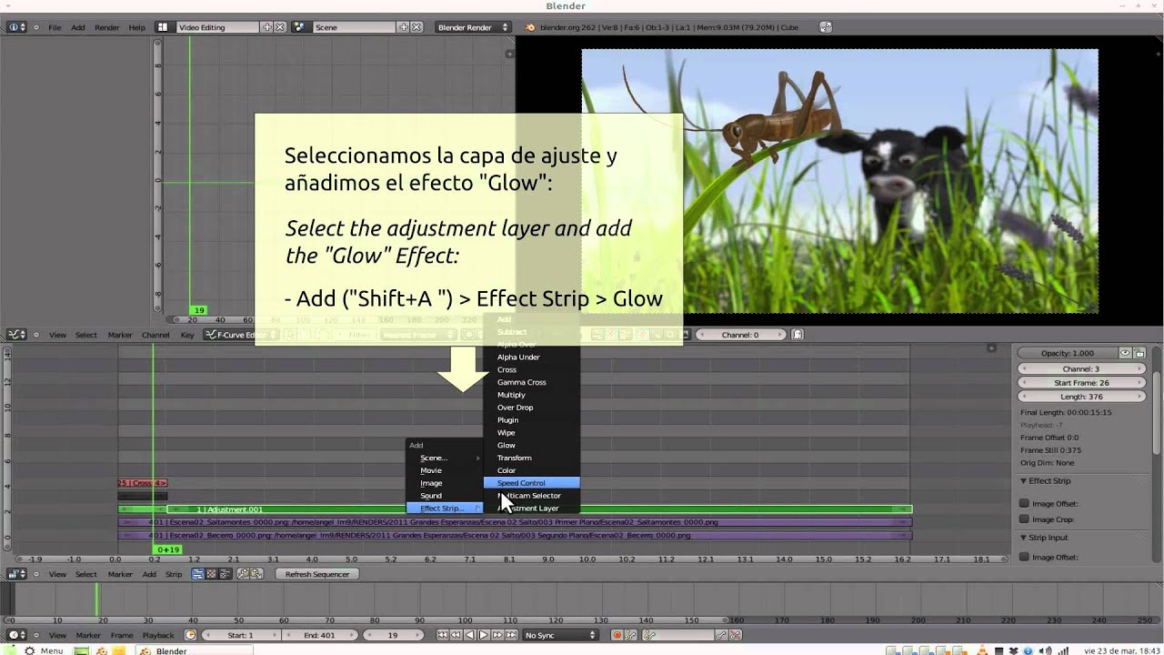Viewport: 1164px width, 655px height.
Task: Toggle the strip mute eye icon
Action: coord(1125,353)
